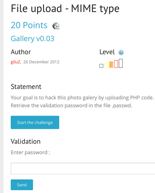The height and width of the screenshot is (193, 155).
Task: Click the tallest black difficulty bar
Action: click(x=121, y=63)
